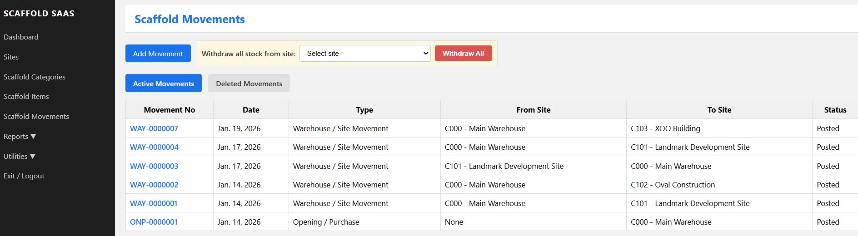Click the Add Movement button

(158, 54)
